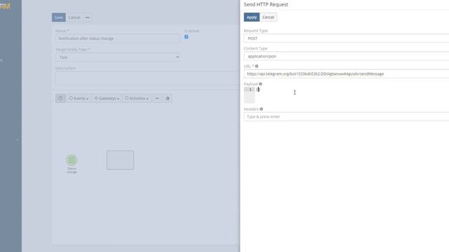Click inside the Payload code editor
This screenshot has width=449, height=252.
pos(351,95)
